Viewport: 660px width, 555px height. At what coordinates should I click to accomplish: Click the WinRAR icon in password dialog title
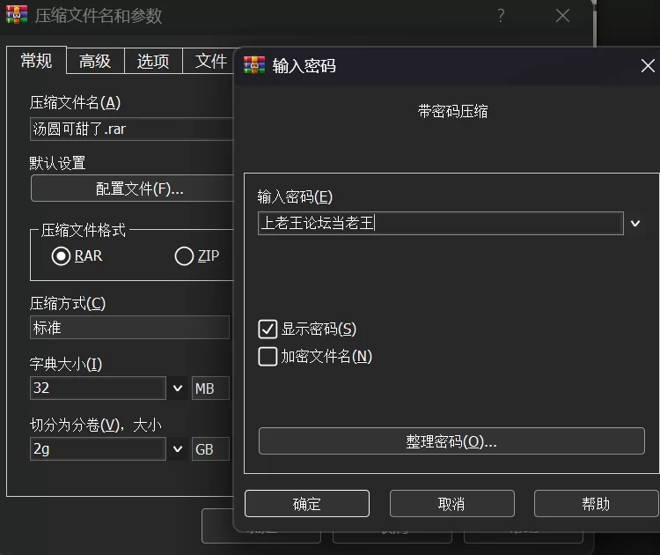tap(254, 66)
